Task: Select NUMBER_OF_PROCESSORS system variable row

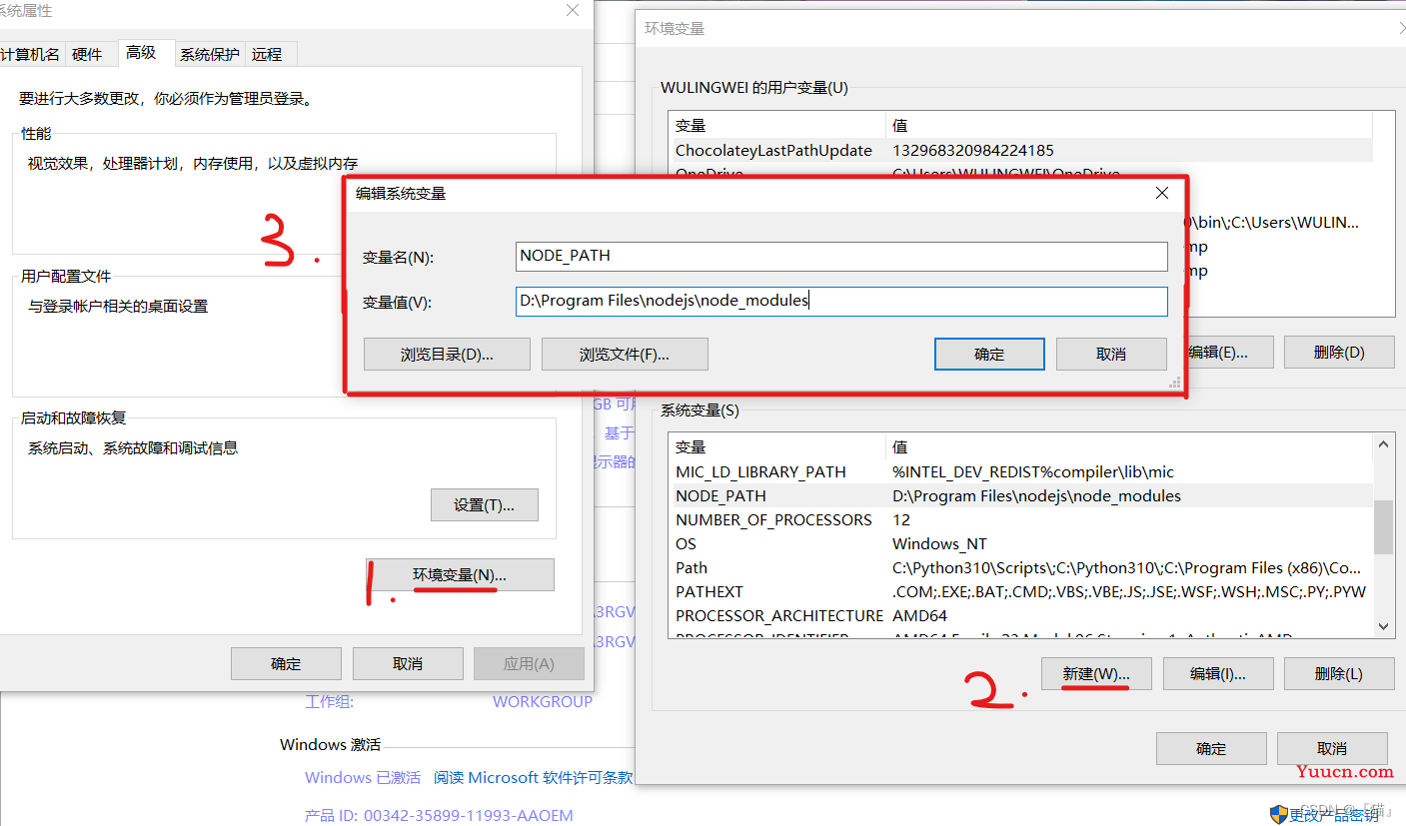Action: [1020, 519]
